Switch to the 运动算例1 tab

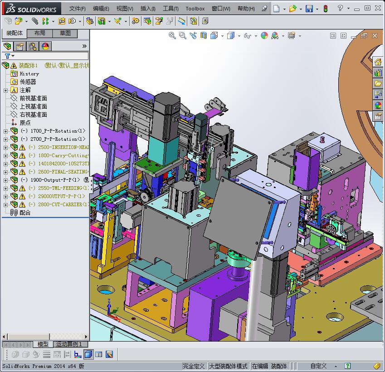69,344
